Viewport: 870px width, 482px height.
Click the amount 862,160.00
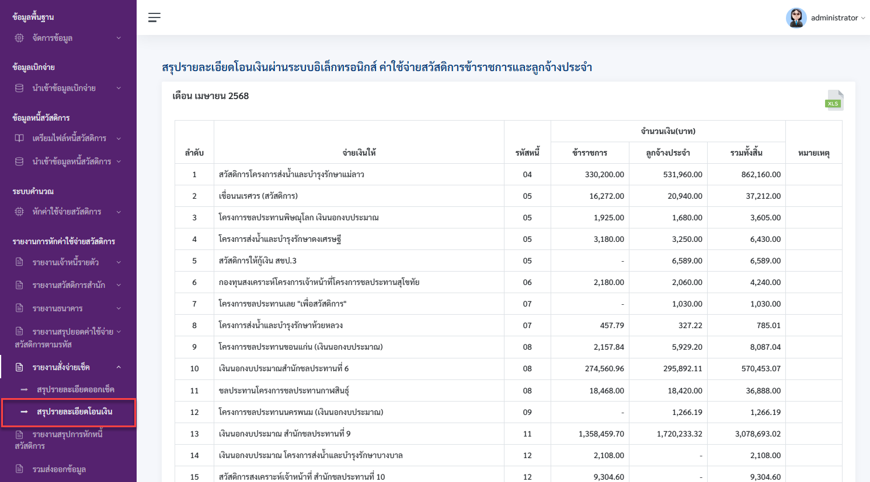(761, 174)
